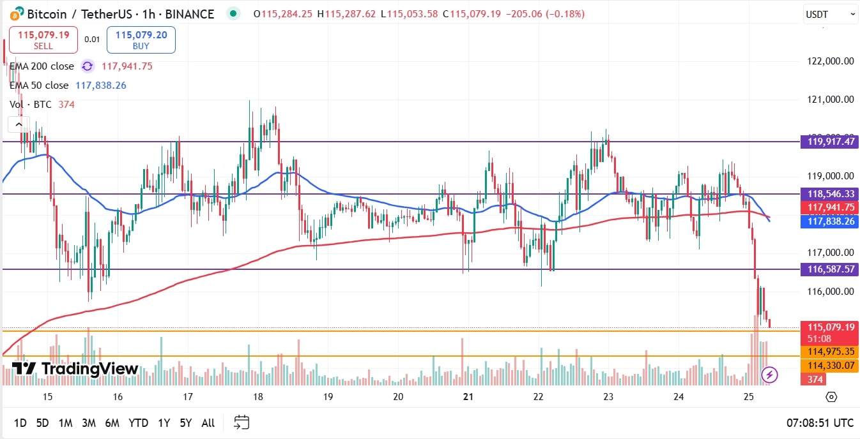Click the TradingView logo link

tap(75, 368)
